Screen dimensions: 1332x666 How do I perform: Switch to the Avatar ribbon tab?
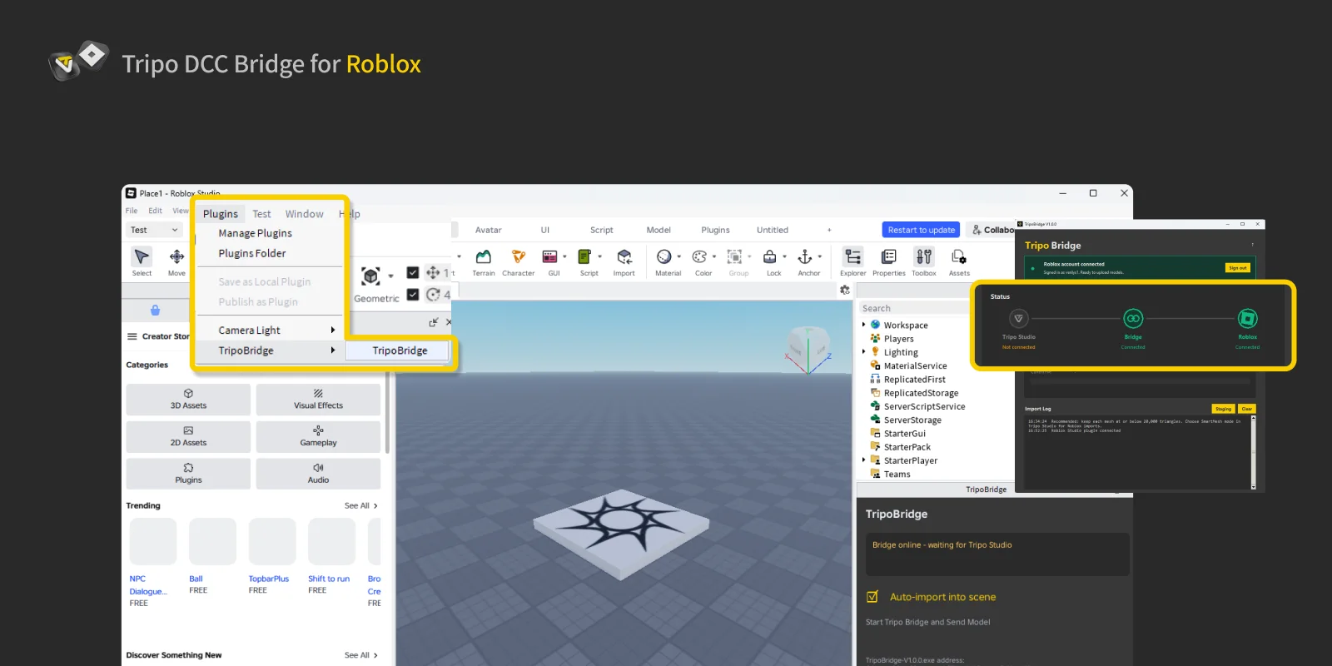[x=488, y=230]
